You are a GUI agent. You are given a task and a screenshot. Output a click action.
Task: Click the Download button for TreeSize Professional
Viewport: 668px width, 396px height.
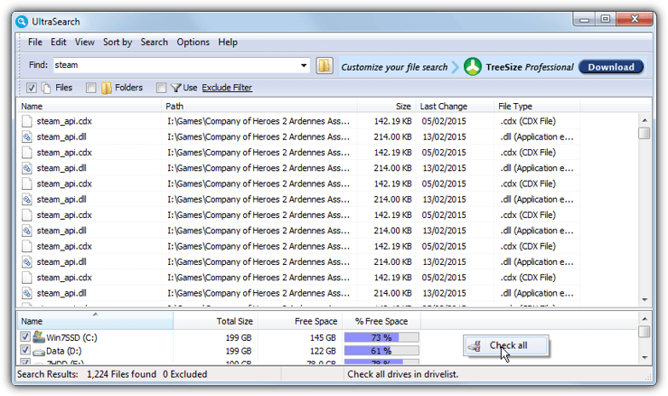(611, 67)
